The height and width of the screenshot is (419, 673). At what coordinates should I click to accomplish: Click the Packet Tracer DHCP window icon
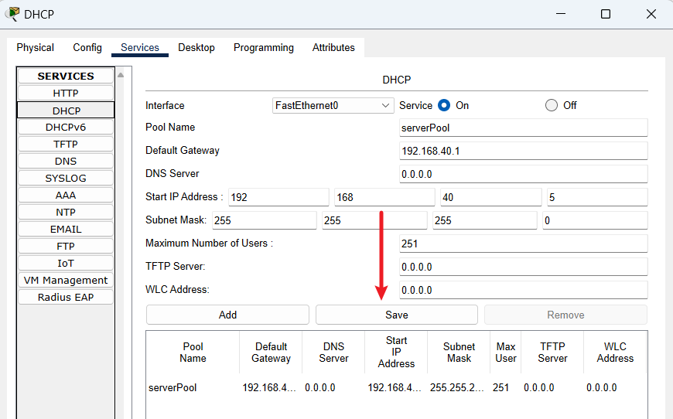(x=13, y=14)
